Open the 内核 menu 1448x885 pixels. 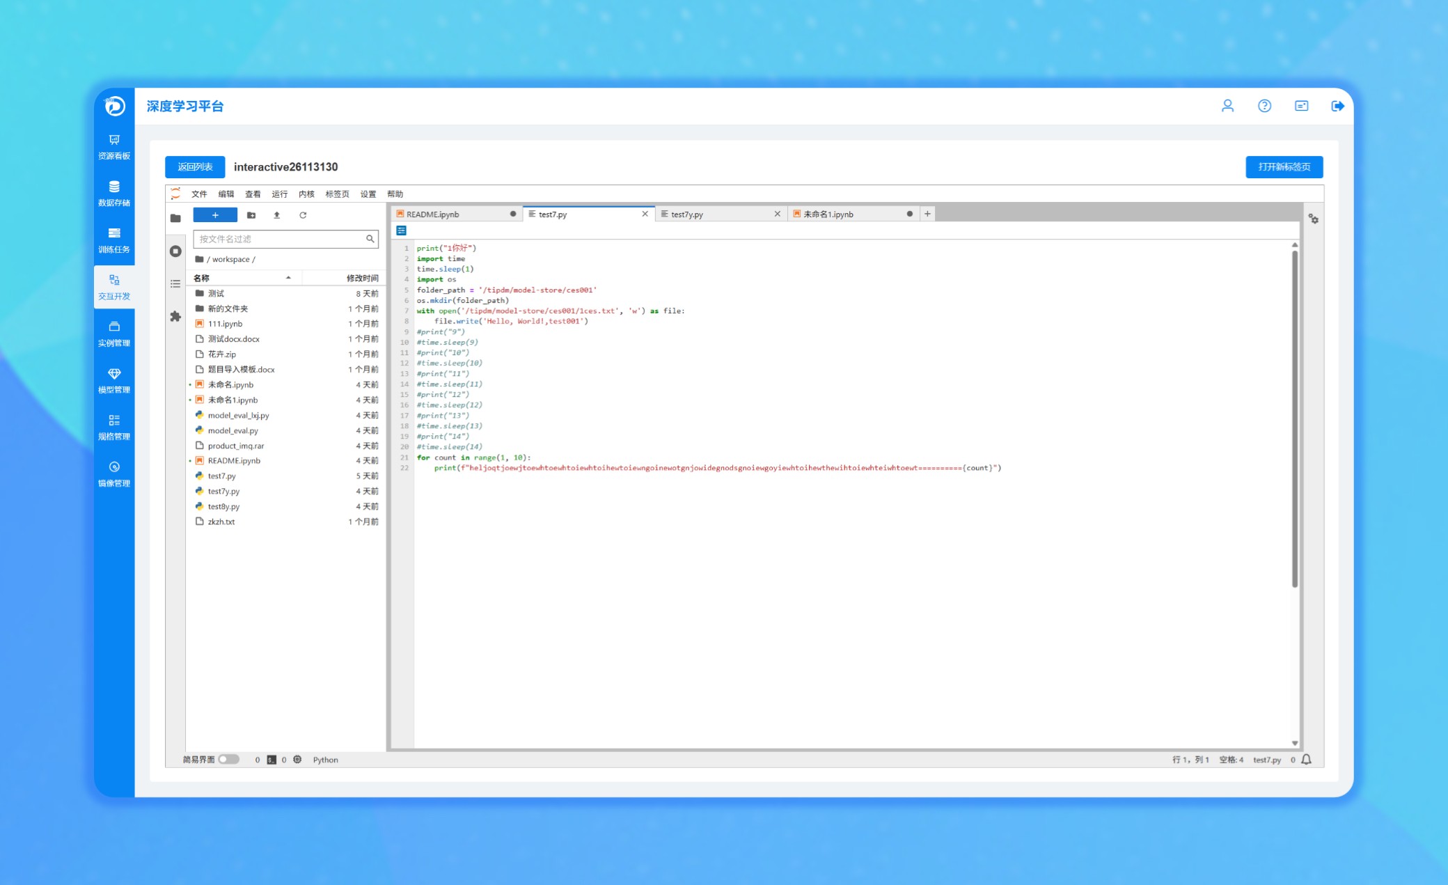[306, 194]
